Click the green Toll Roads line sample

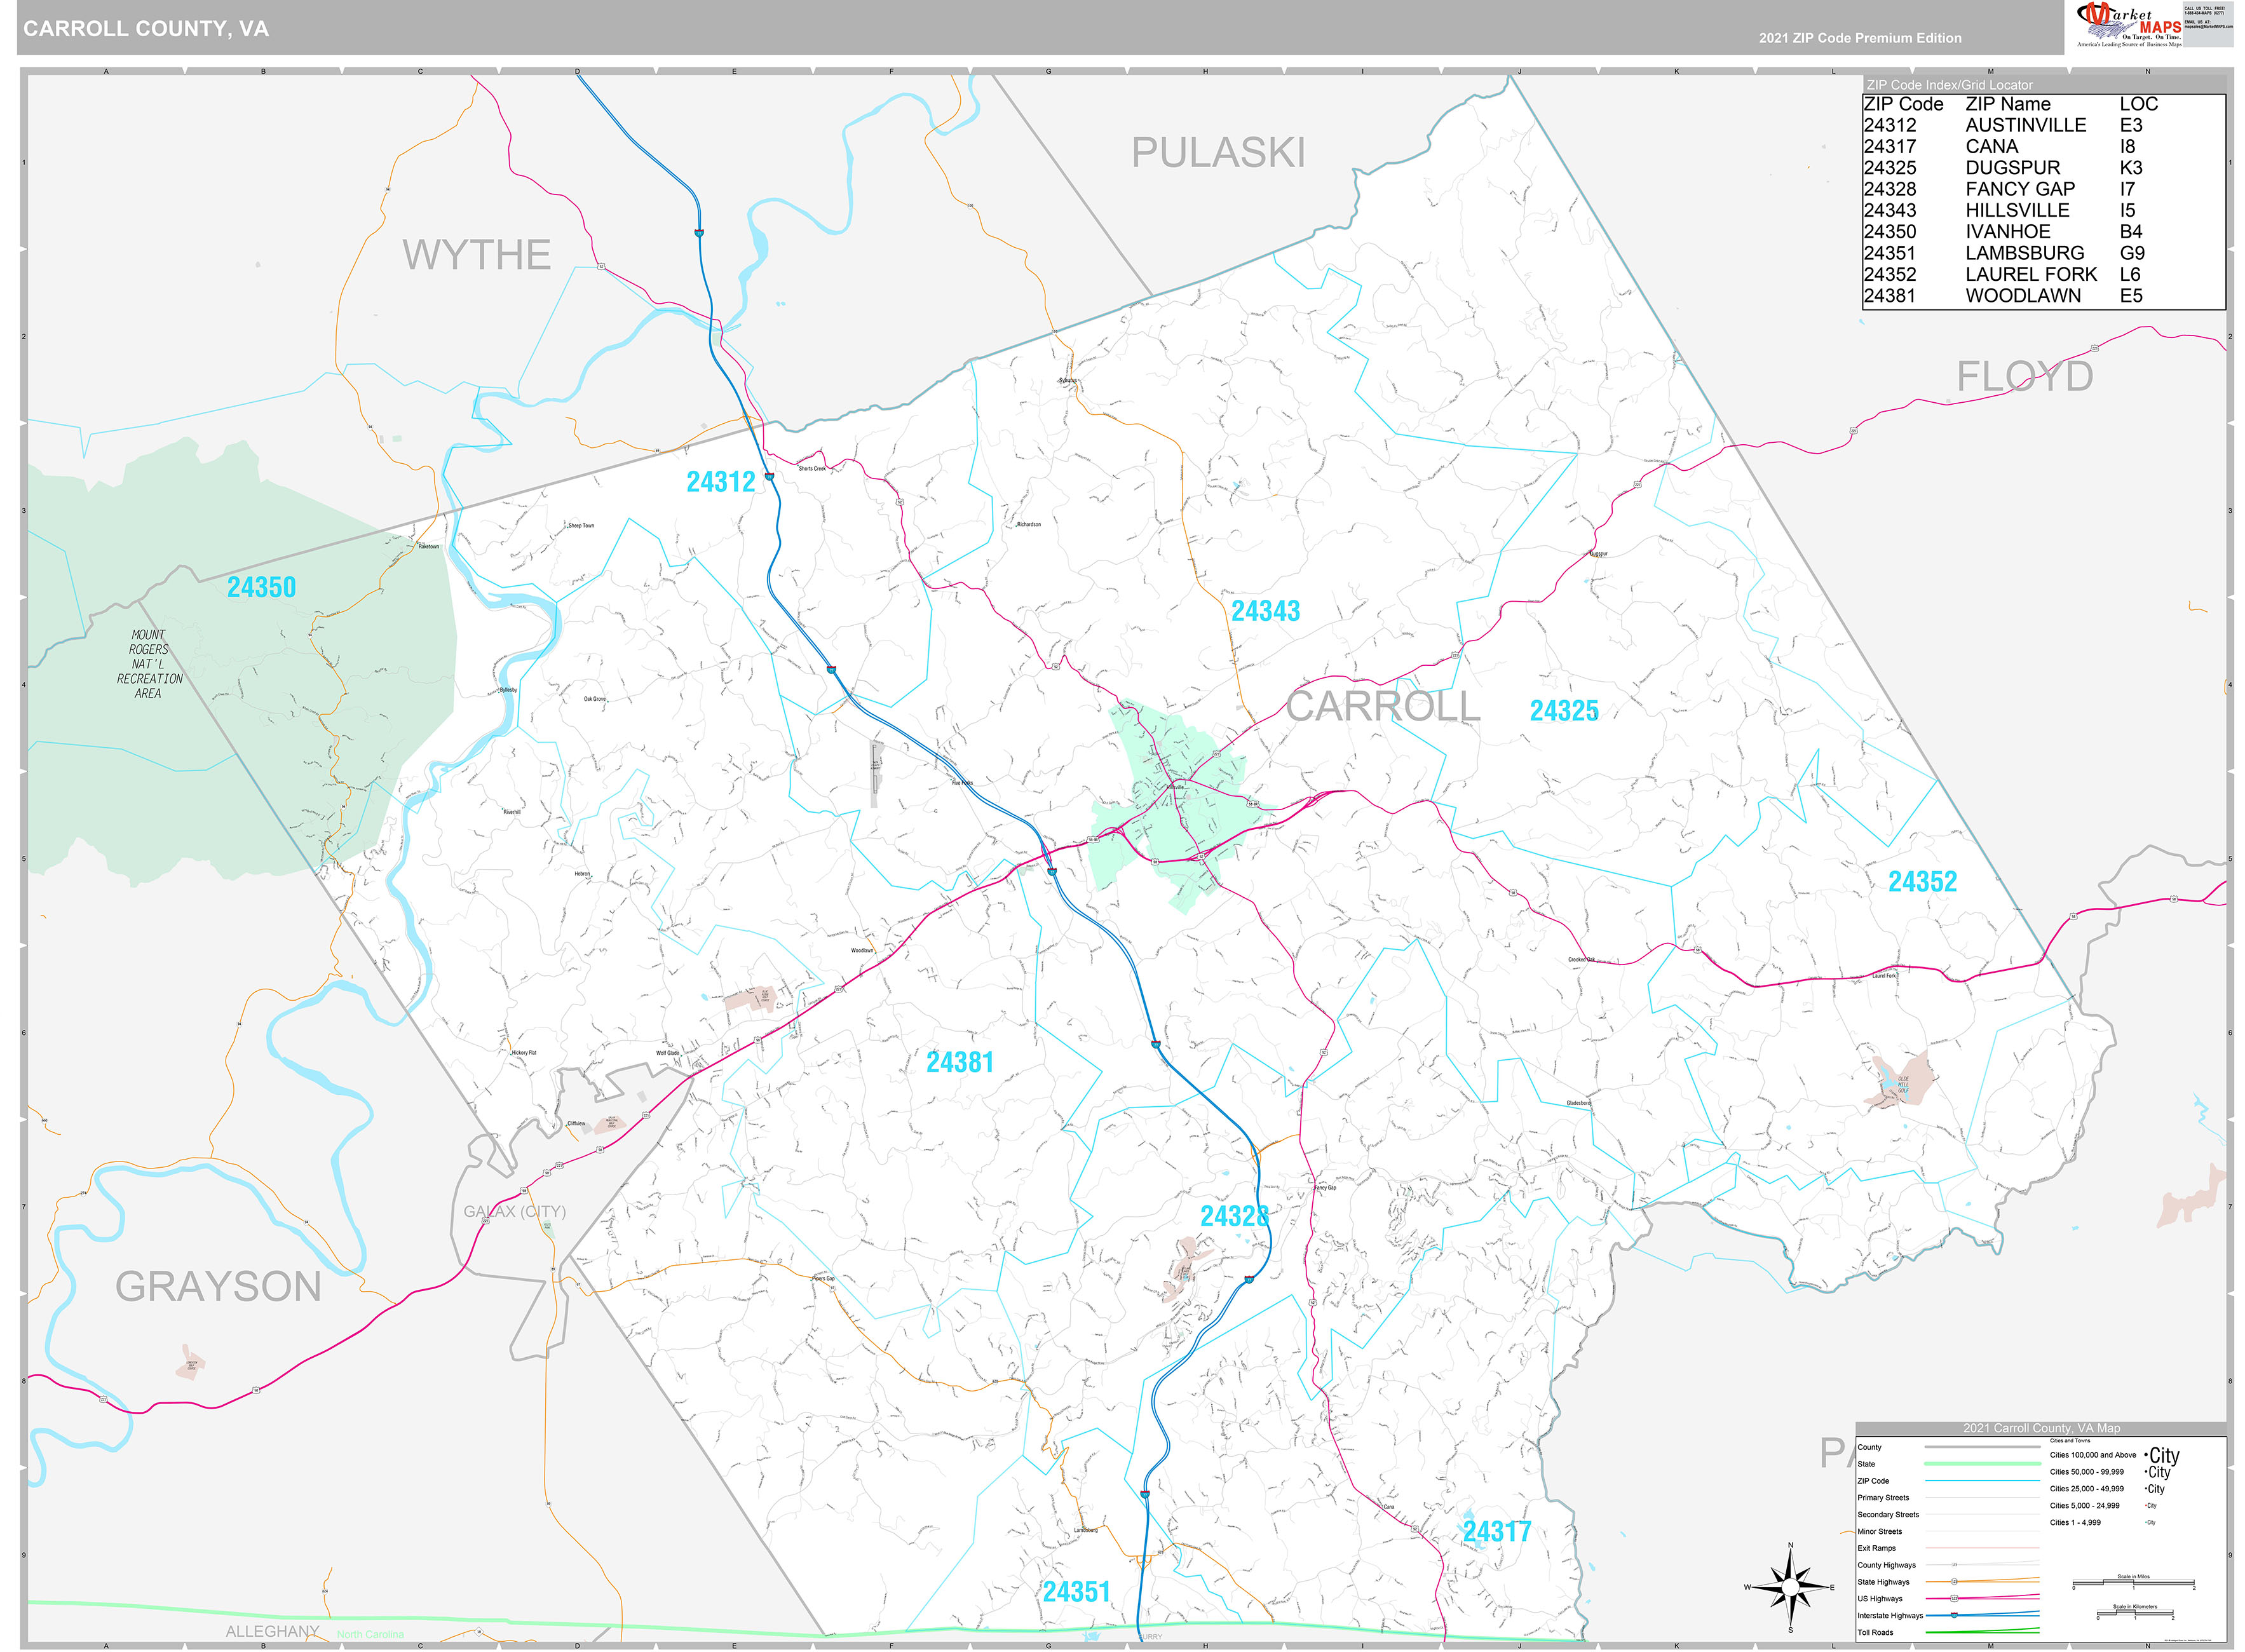pyautogui.click(x=1982, y=1632)
